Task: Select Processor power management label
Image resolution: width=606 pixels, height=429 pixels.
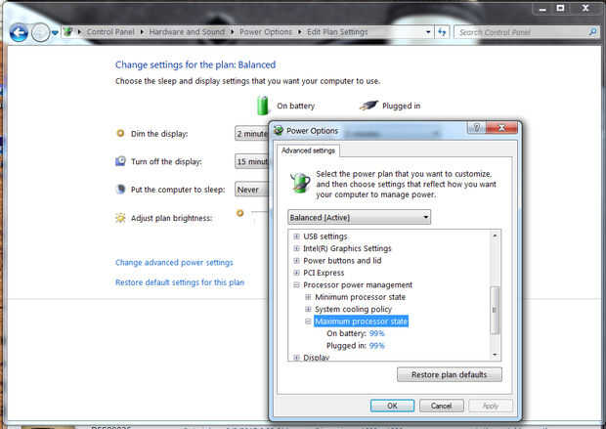Action: point(358,284)
